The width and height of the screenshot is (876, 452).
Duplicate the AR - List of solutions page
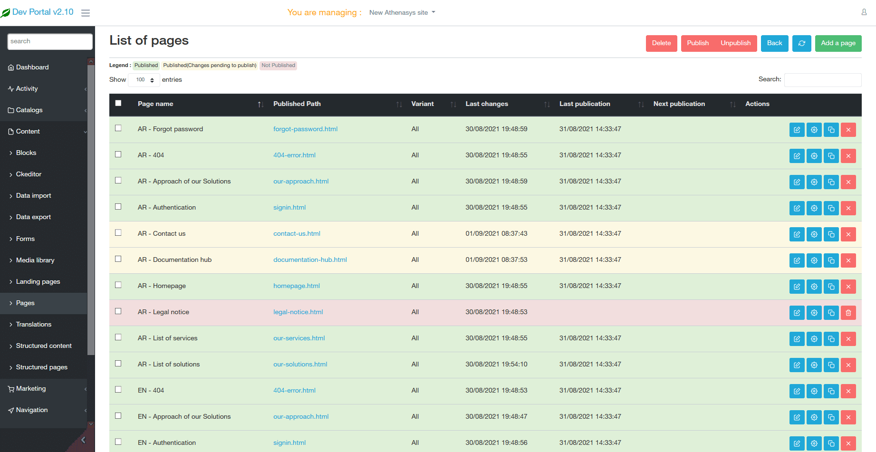(x=831, y=365)
